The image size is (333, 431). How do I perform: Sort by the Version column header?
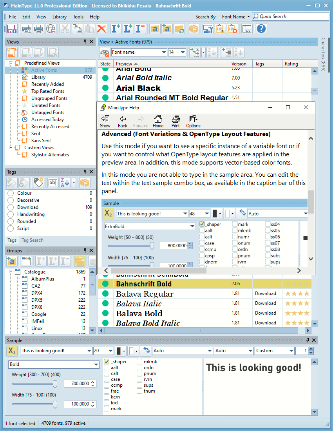click(x=241, y=64)
